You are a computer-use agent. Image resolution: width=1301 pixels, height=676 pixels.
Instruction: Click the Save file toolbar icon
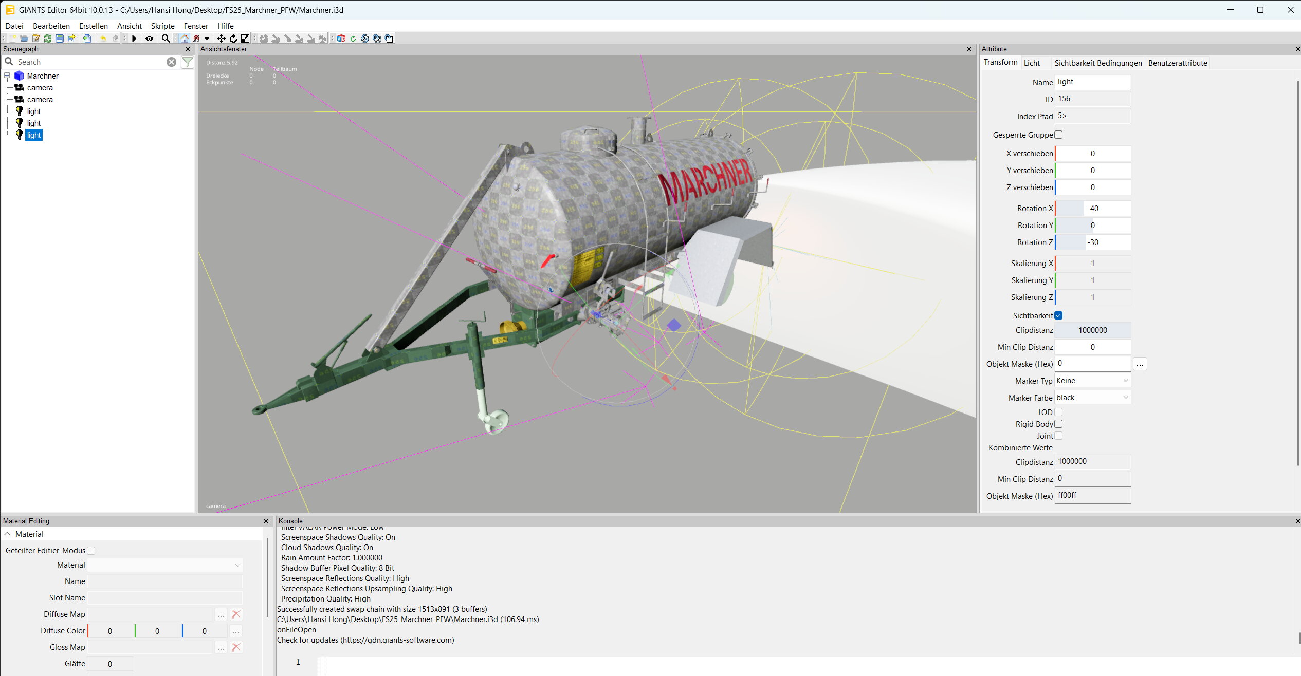pos(60,39)
